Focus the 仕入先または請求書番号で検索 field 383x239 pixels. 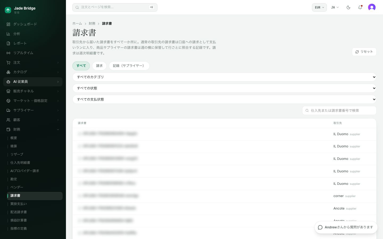[x=339, y=110]
